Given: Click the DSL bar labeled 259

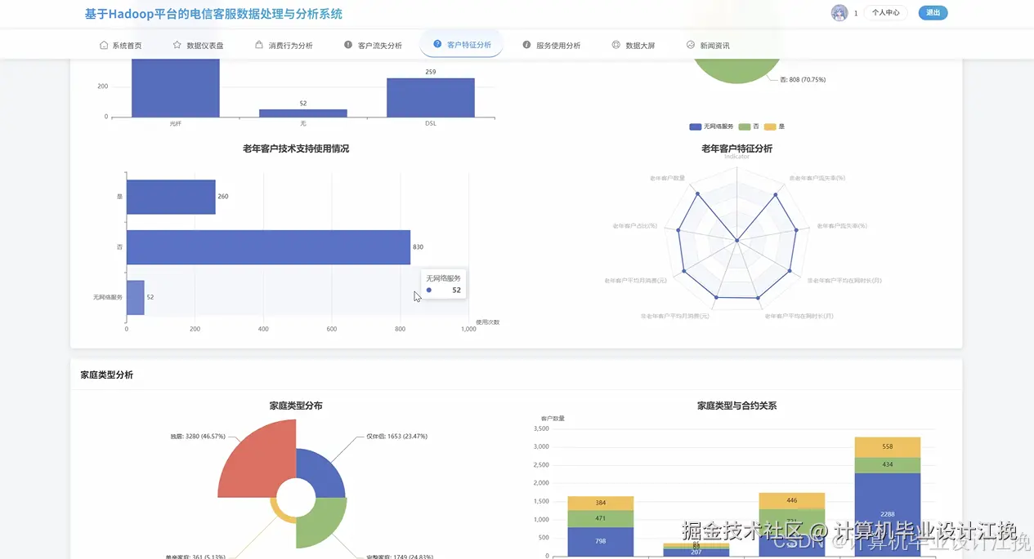Looking at the screenshot, I should pos(431,97).
